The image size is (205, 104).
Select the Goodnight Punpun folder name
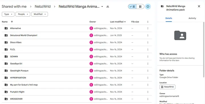coord(19,70)
